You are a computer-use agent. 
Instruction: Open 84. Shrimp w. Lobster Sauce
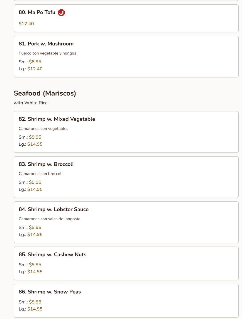coord(53,209)
